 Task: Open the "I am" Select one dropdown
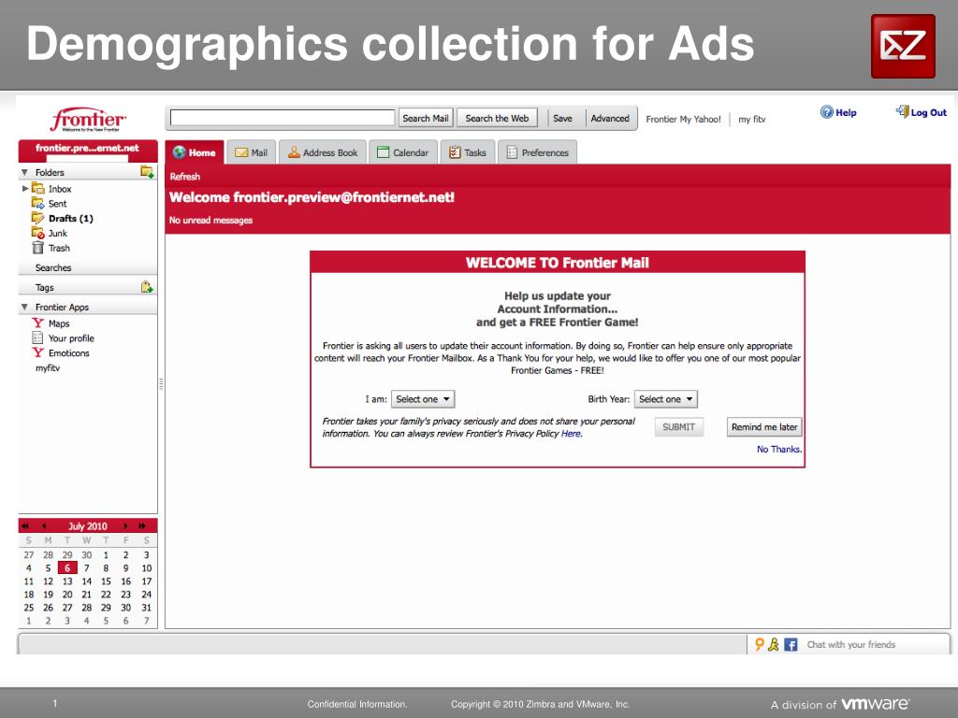[x=423, y=399]
